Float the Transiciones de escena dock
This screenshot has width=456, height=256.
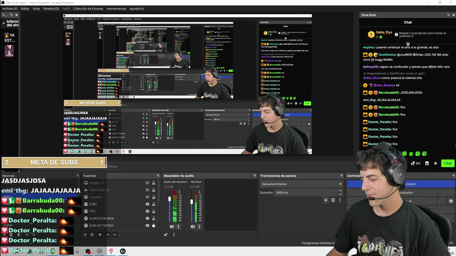(x=342, y=176)
